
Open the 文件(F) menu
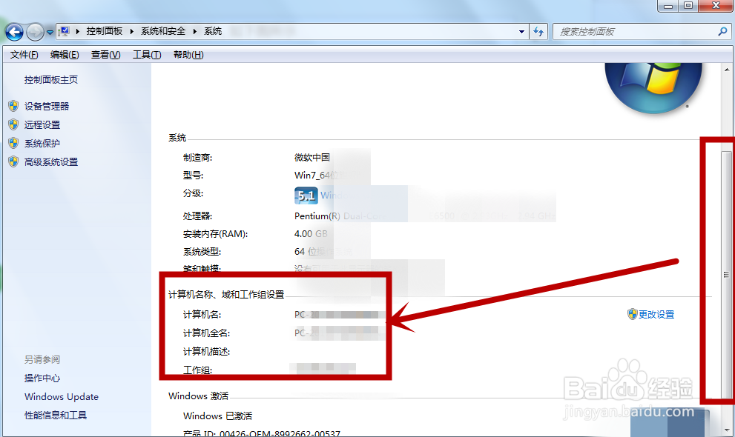(x=24, y=55)
